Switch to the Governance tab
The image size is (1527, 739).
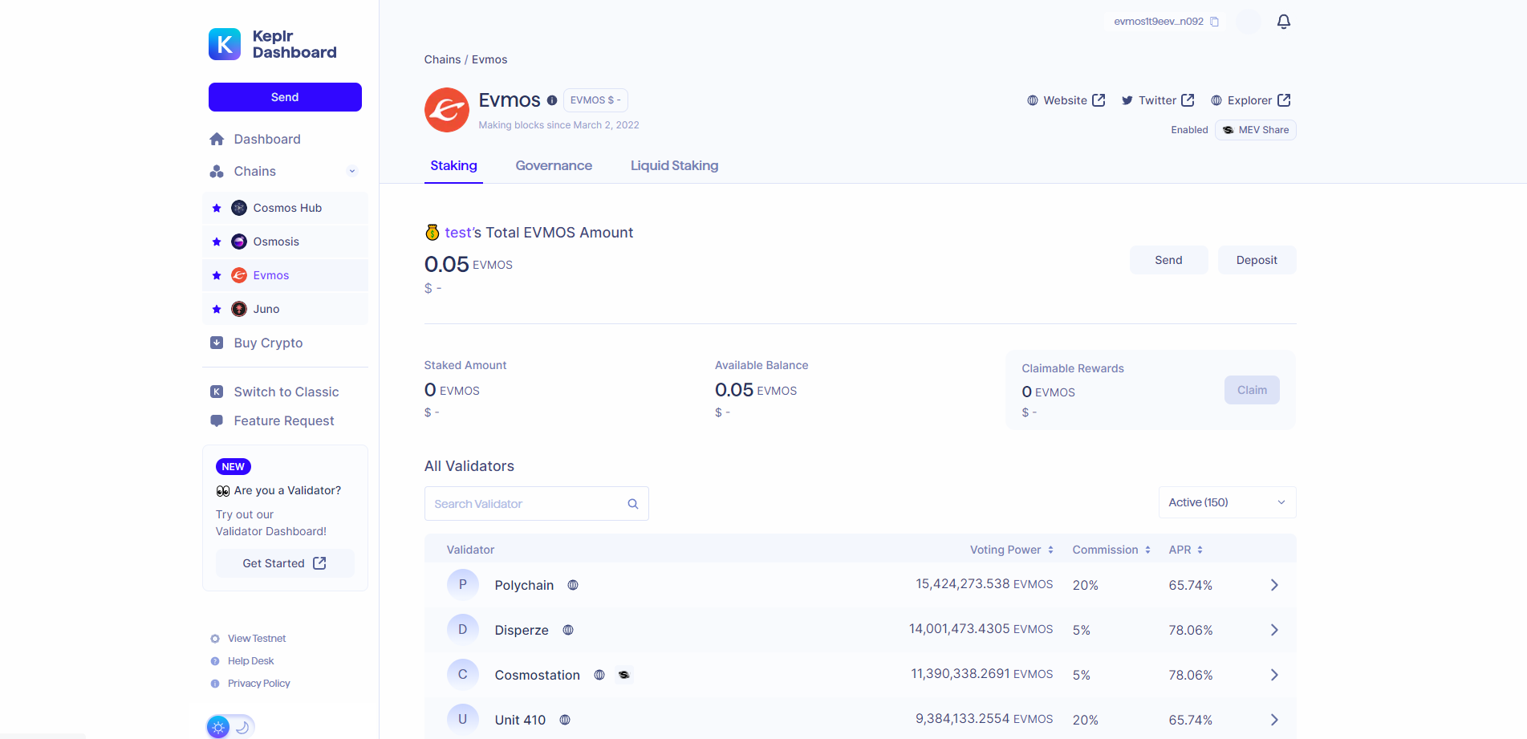coord(554,165)
